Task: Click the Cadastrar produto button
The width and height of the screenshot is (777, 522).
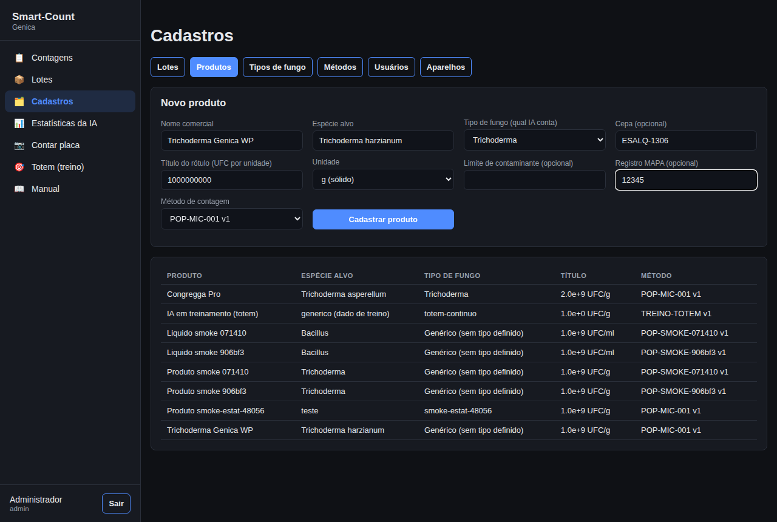Action: click(x=383, y=219)
